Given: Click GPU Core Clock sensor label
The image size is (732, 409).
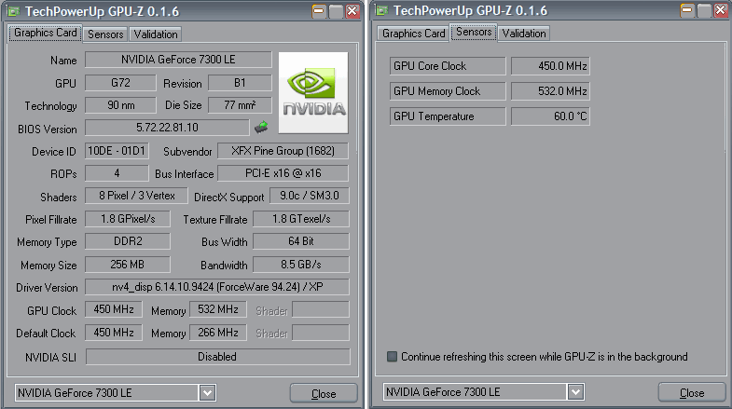Looking at the screenshot, I should (448, 66).
